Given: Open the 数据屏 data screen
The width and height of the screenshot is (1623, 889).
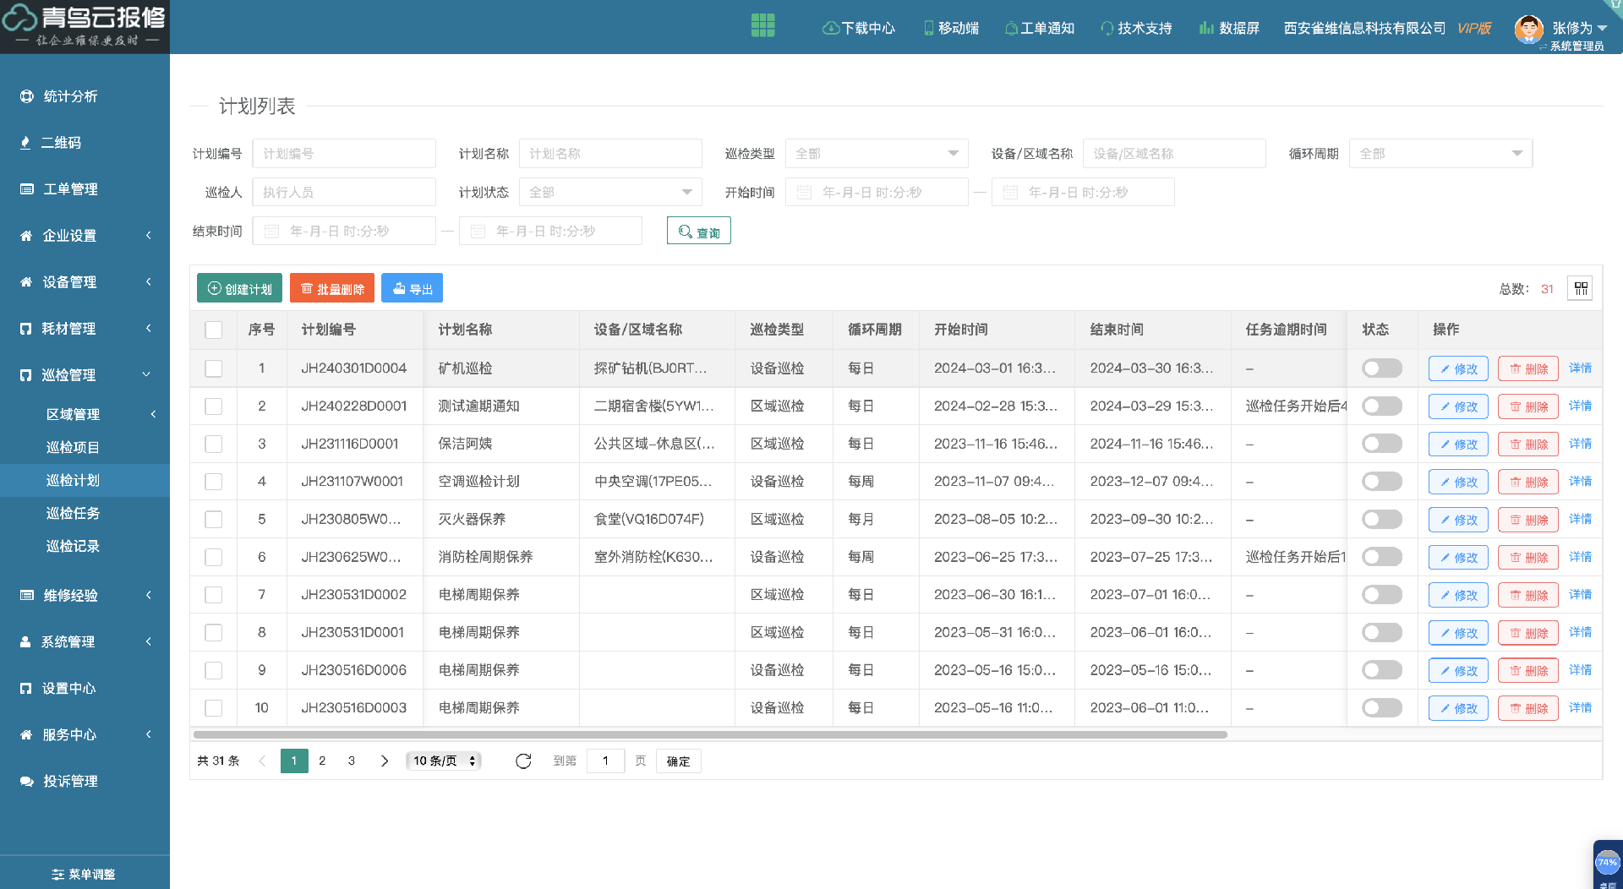Looking at the screenshot, I should click(1229, 28).
